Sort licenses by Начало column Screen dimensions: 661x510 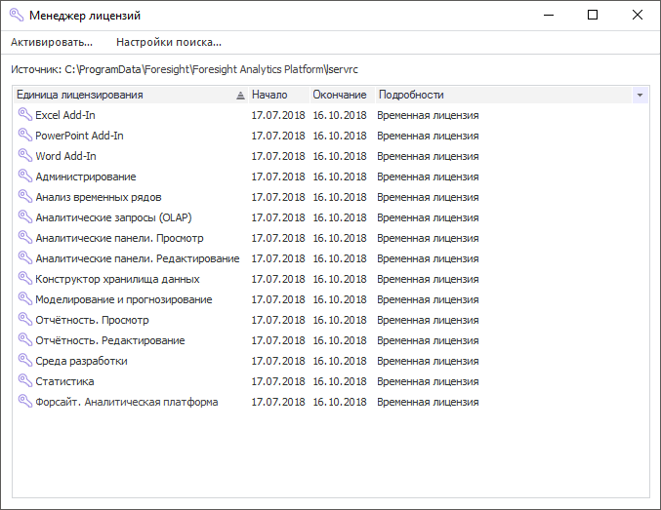tap(269, 96)
